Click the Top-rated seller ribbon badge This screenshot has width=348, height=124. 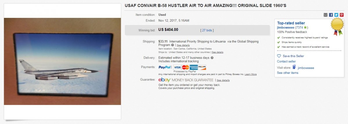click(337, 26)
